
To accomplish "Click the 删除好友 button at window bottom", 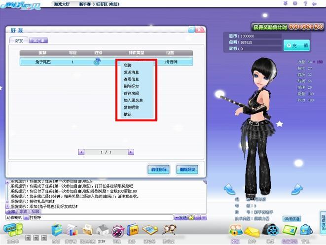I will (x=187, y=170).
